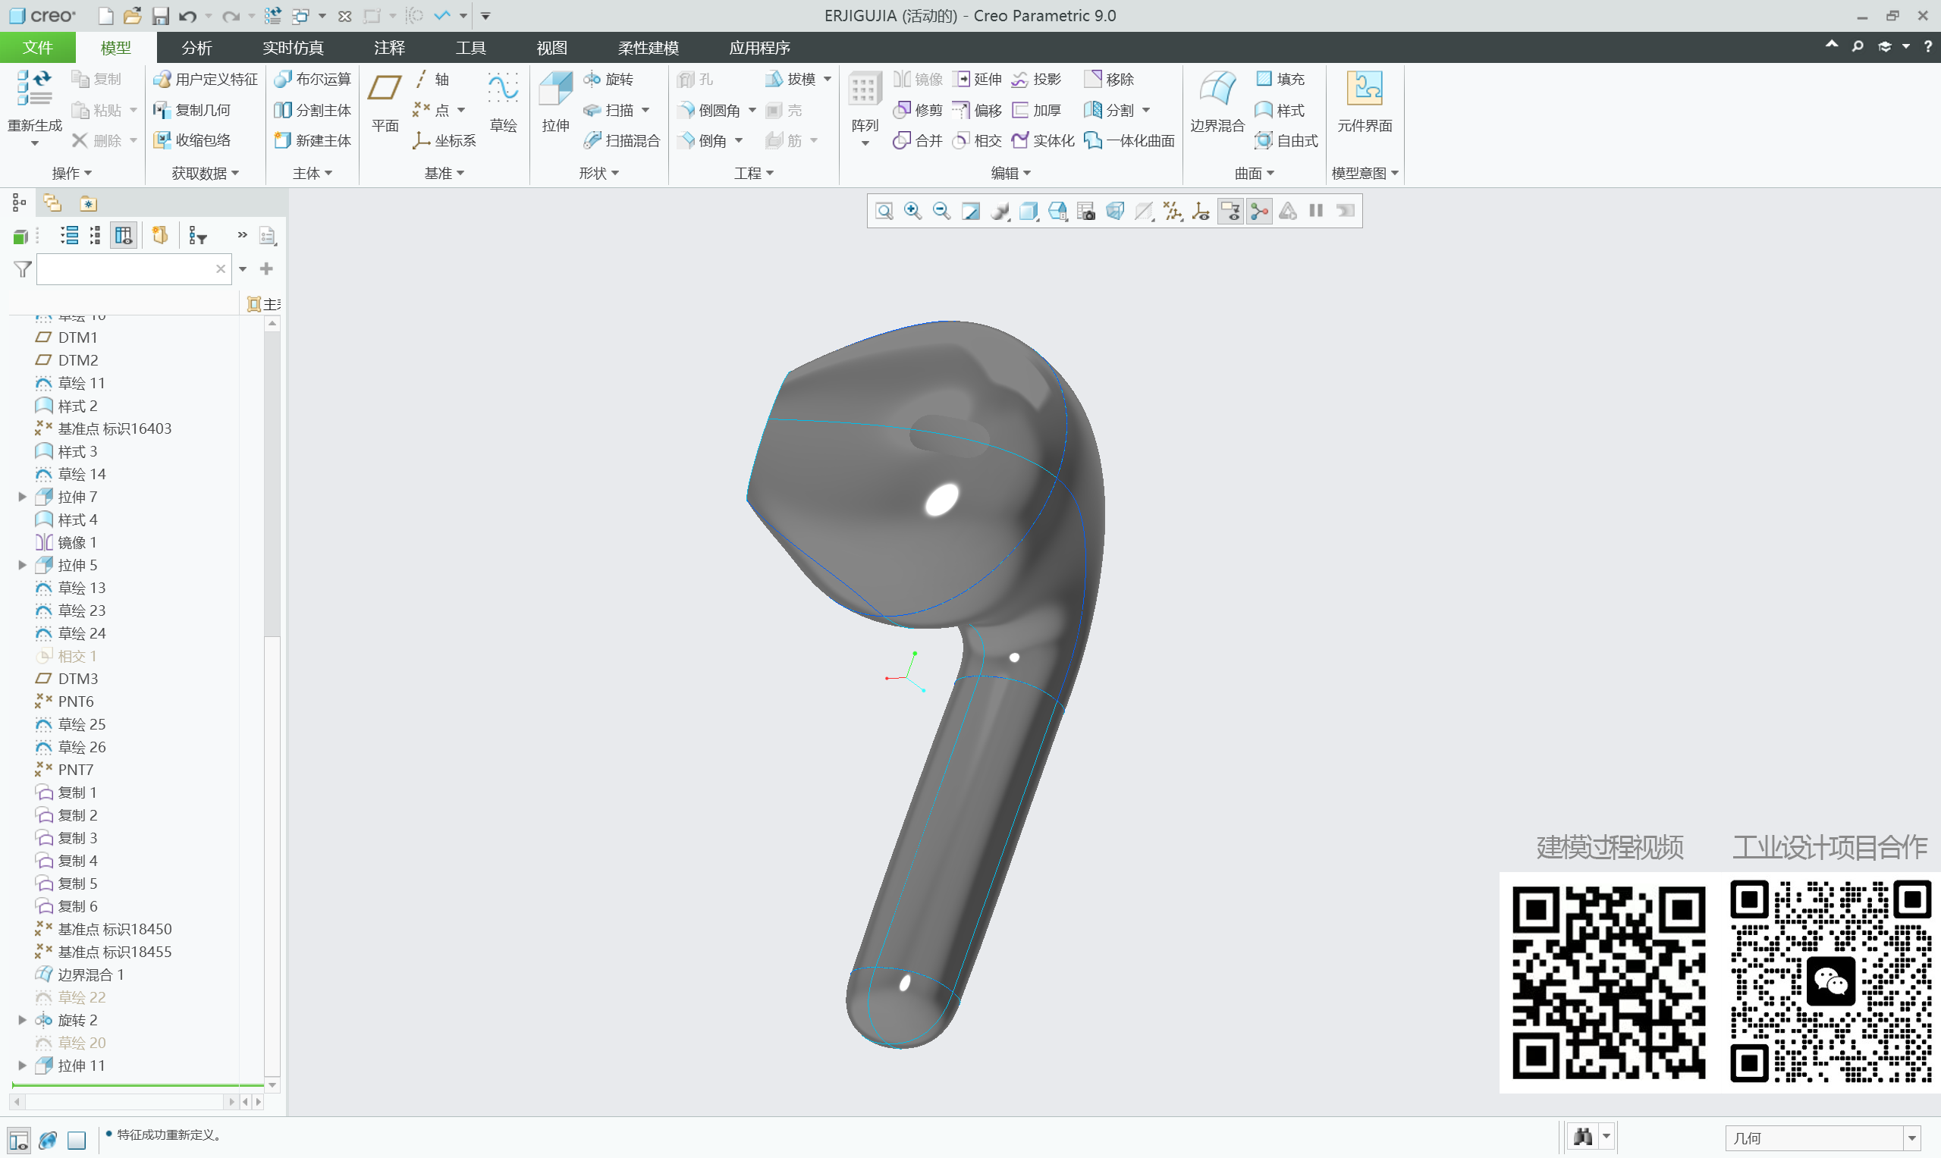The width and height of the screenshot is (1941, 1158).
Task: Launch the 自由式 (Freestyle) tool
Action: 1285,140
